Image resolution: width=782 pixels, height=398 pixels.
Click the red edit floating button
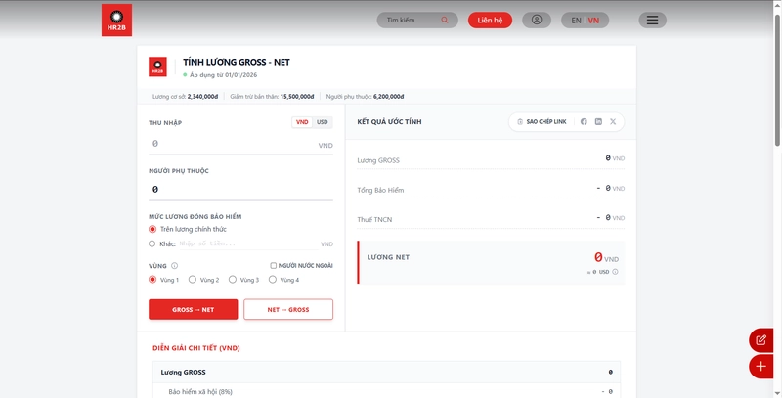(x=760, y=340)
